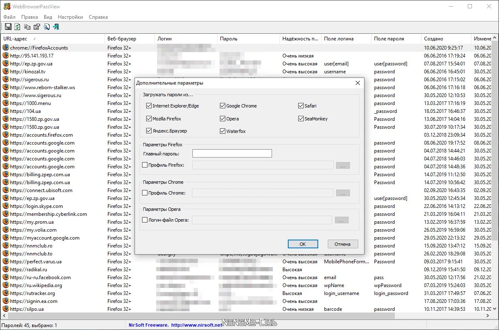Click the Save floppy disk toolbar icon
499x330 pixels.
click(x=8, y=27)
